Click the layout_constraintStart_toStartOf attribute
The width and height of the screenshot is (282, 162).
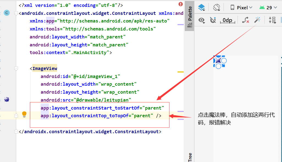[x=90, y=108]
